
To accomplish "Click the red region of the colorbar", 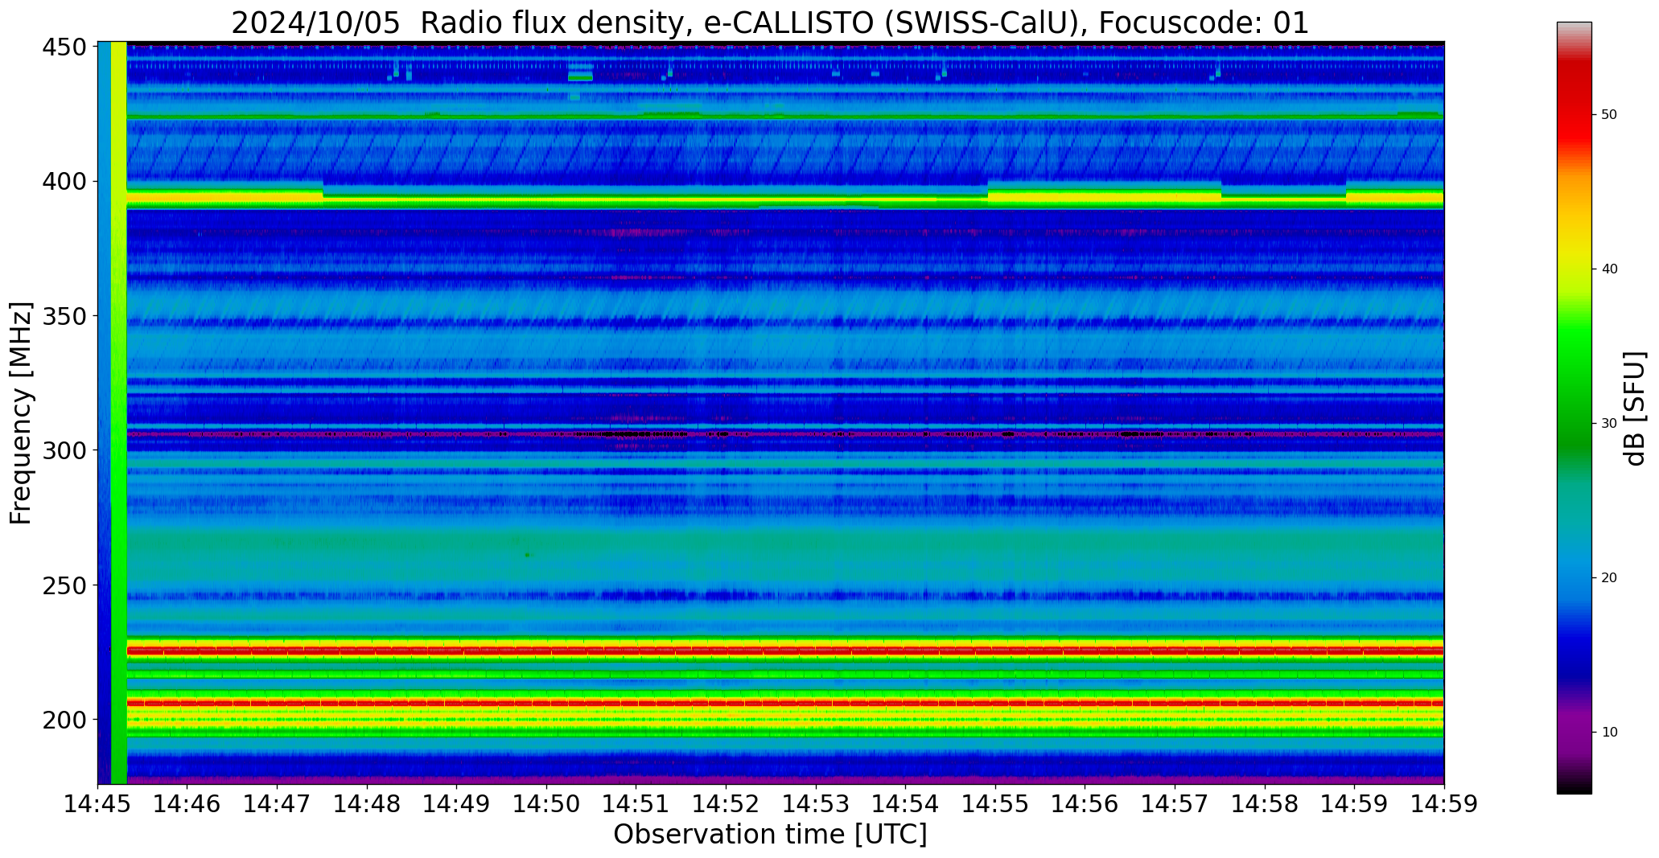I will point(1574,105).
